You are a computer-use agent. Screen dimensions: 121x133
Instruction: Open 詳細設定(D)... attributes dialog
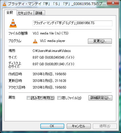(100, 98)
